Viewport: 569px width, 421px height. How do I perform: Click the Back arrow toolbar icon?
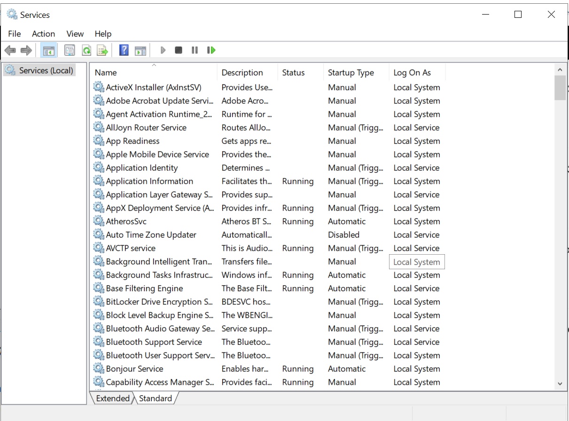[10, 50]
